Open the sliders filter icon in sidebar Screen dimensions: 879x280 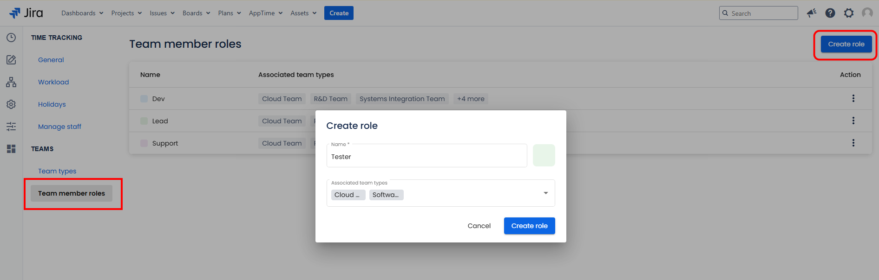coord(11,127)
